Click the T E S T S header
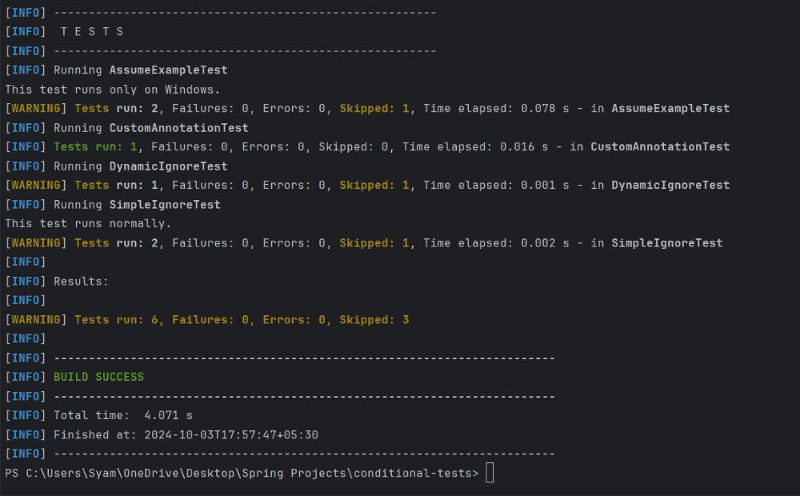Screen dimensions: 800x496 pyautogui.click(x=92, y=32)
